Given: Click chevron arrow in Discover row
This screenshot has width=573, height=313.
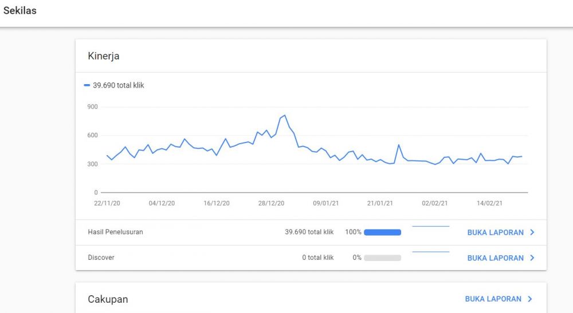Looking at the screenshot, I should tap(532, 257).
